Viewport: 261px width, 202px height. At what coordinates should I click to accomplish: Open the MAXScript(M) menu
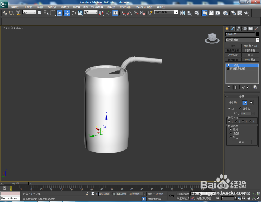(x=144, y=7)
